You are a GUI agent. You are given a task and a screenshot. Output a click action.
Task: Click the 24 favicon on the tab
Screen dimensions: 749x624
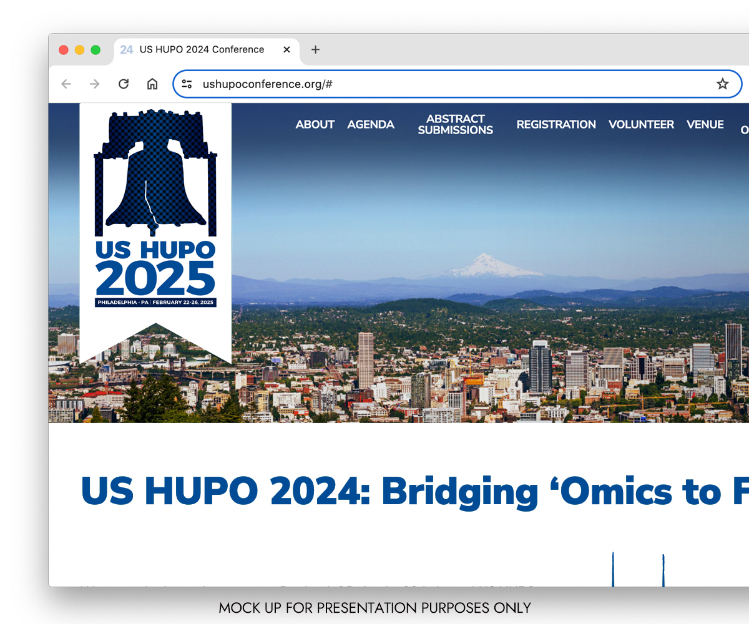127,50
